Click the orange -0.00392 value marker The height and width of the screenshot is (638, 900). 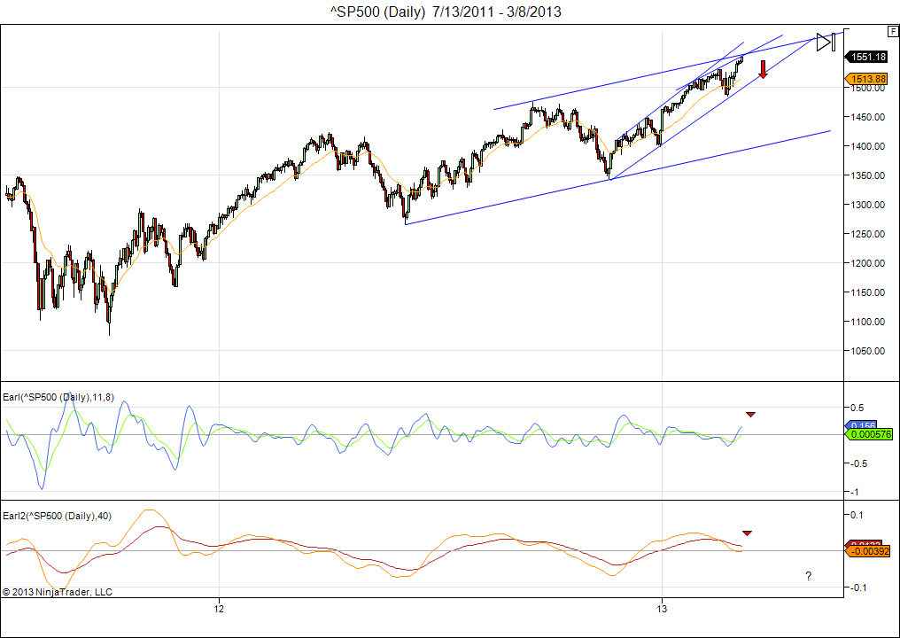(873, 552)
